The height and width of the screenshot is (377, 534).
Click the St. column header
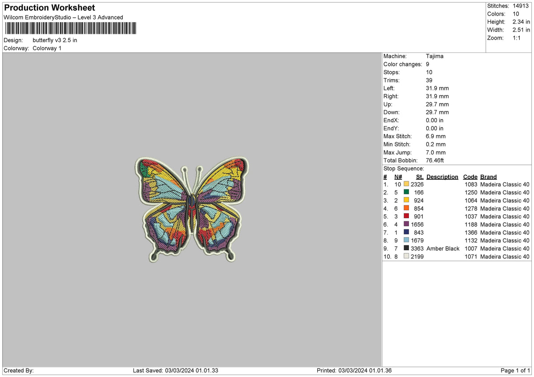pyautogui.click(x=419, y=176)
